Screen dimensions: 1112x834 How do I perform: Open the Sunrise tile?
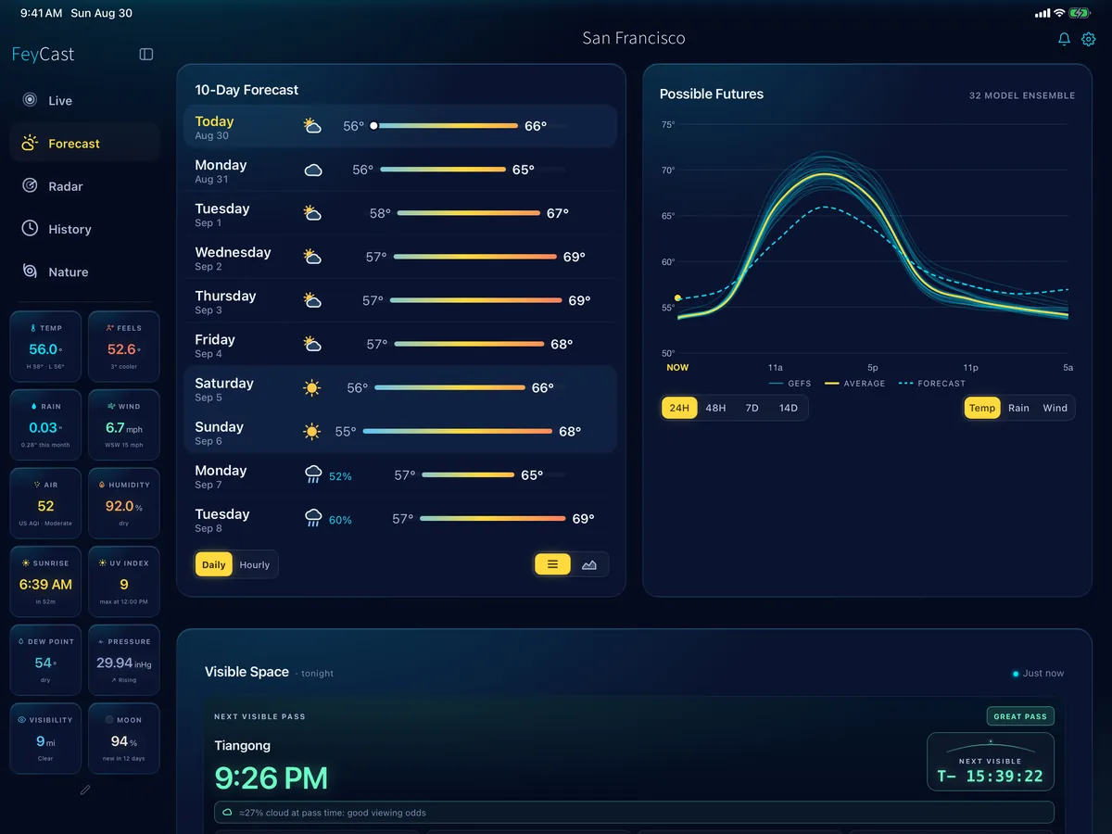[x=45, y=582]
